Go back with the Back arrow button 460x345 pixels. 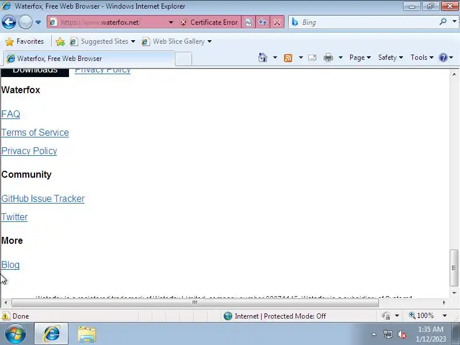click(x=9, y=22)
